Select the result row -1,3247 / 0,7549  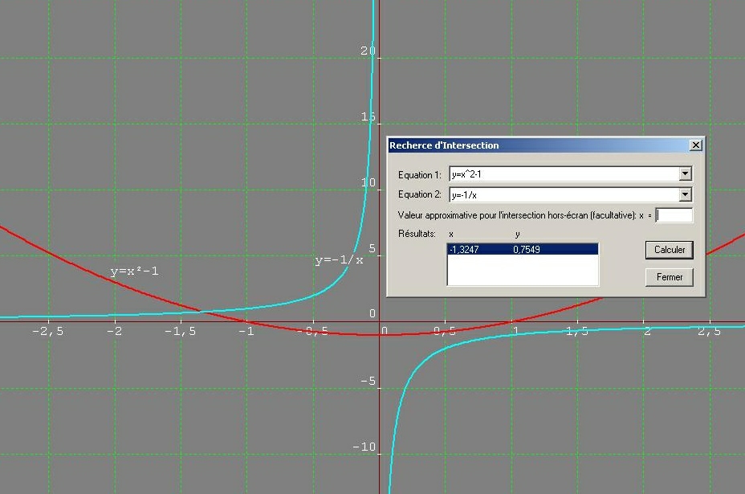pyautogui.click(x=522, y=250)
